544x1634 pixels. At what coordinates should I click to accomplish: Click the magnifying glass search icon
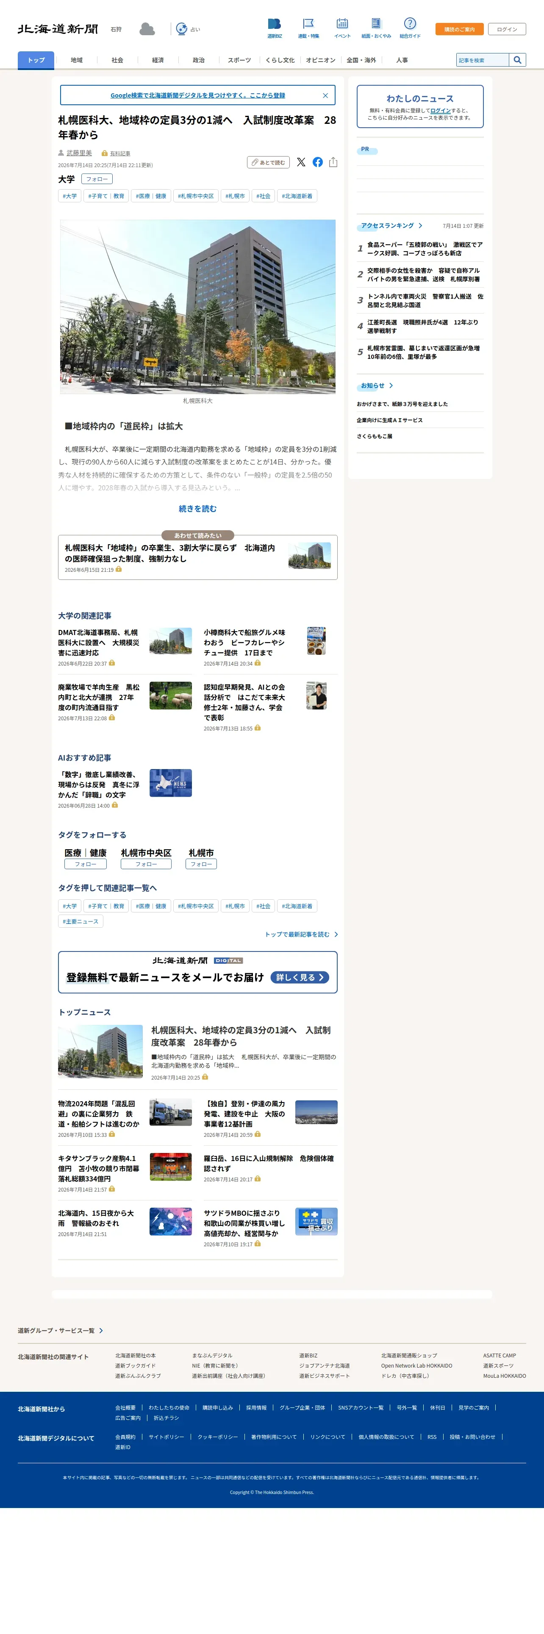(x=517, y=60)
